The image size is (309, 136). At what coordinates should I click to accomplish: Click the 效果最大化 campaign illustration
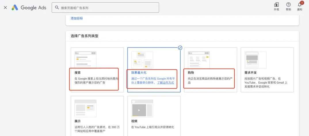pos(142,60)
